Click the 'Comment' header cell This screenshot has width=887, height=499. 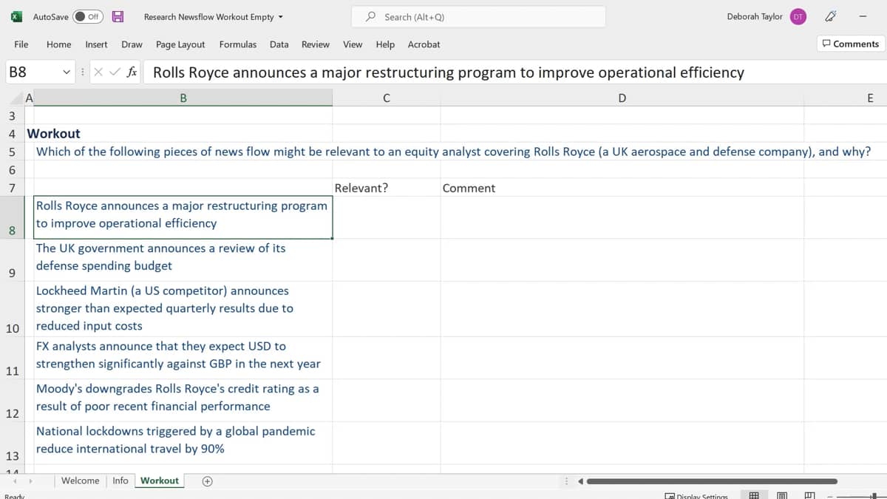(x=622, y=188)
